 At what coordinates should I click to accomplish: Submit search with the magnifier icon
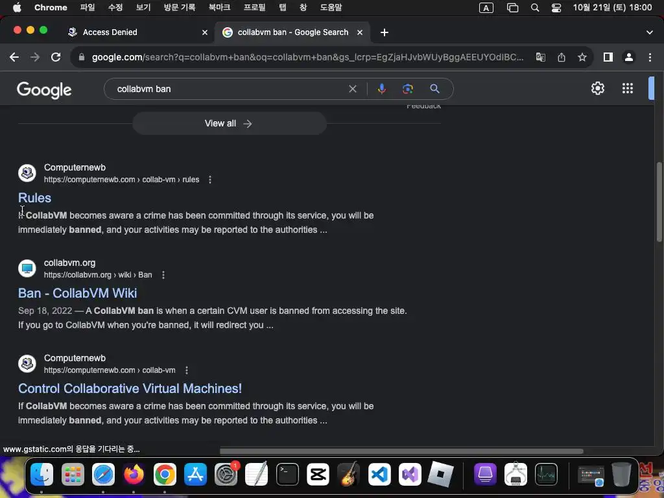click(x=434, y=89)
